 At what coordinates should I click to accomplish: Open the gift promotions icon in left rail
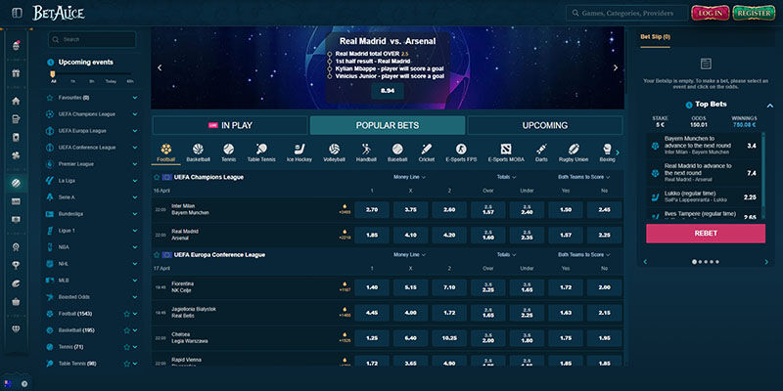(x=16, y=73)
